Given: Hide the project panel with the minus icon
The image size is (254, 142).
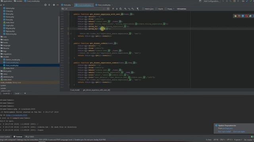Looking at the screenshot, I should point(58,5).
